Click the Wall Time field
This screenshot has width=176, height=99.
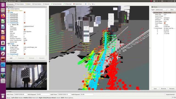coord(64,95)
